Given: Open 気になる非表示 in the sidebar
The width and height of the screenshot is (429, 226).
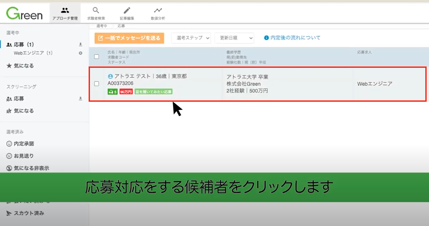Looking at the screenshot, I should point(28,168).
